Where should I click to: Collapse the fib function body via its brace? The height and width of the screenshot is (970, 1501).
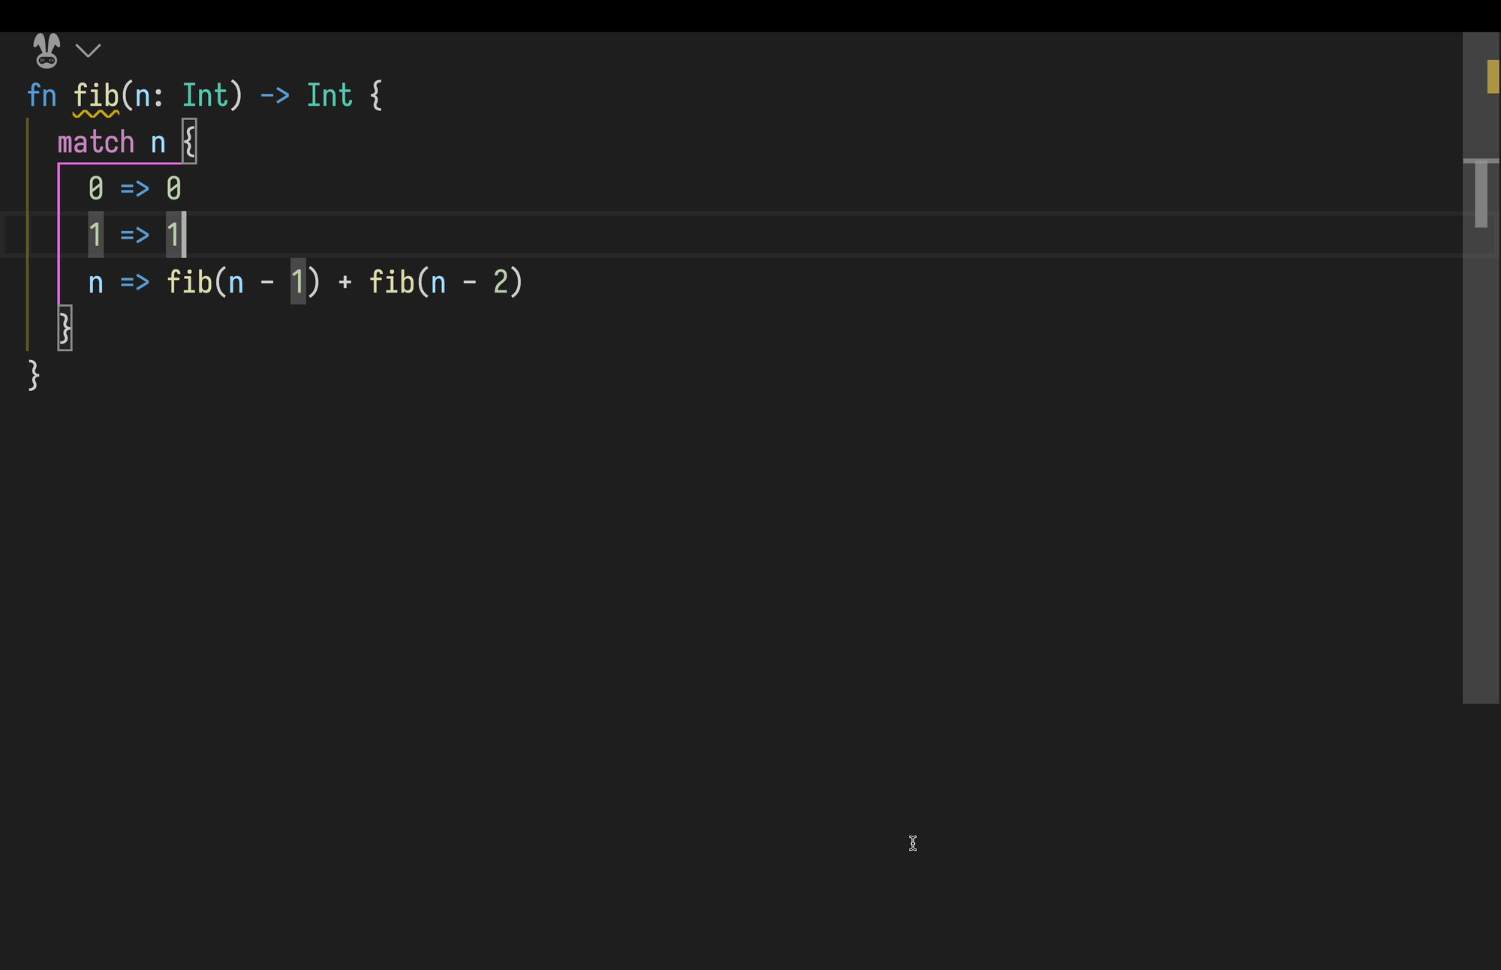click(x=375, y=95)
